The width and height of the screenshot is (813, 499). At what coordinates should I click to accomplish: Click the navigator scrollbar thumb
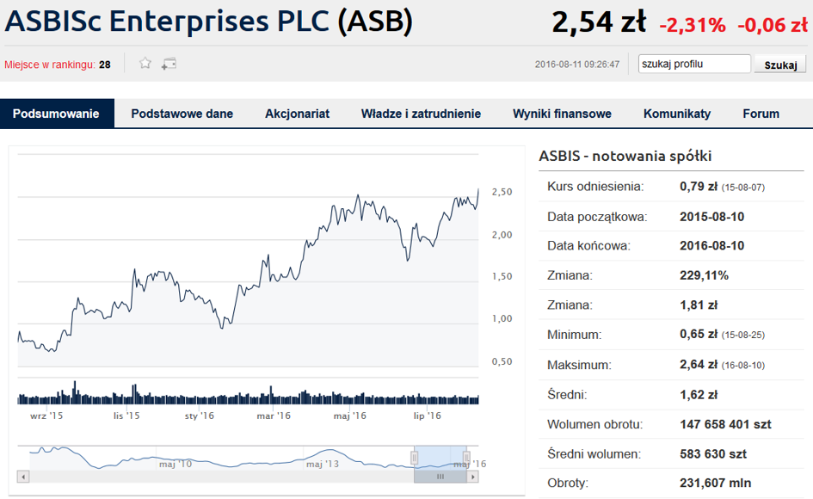click(x=440, y=476)
